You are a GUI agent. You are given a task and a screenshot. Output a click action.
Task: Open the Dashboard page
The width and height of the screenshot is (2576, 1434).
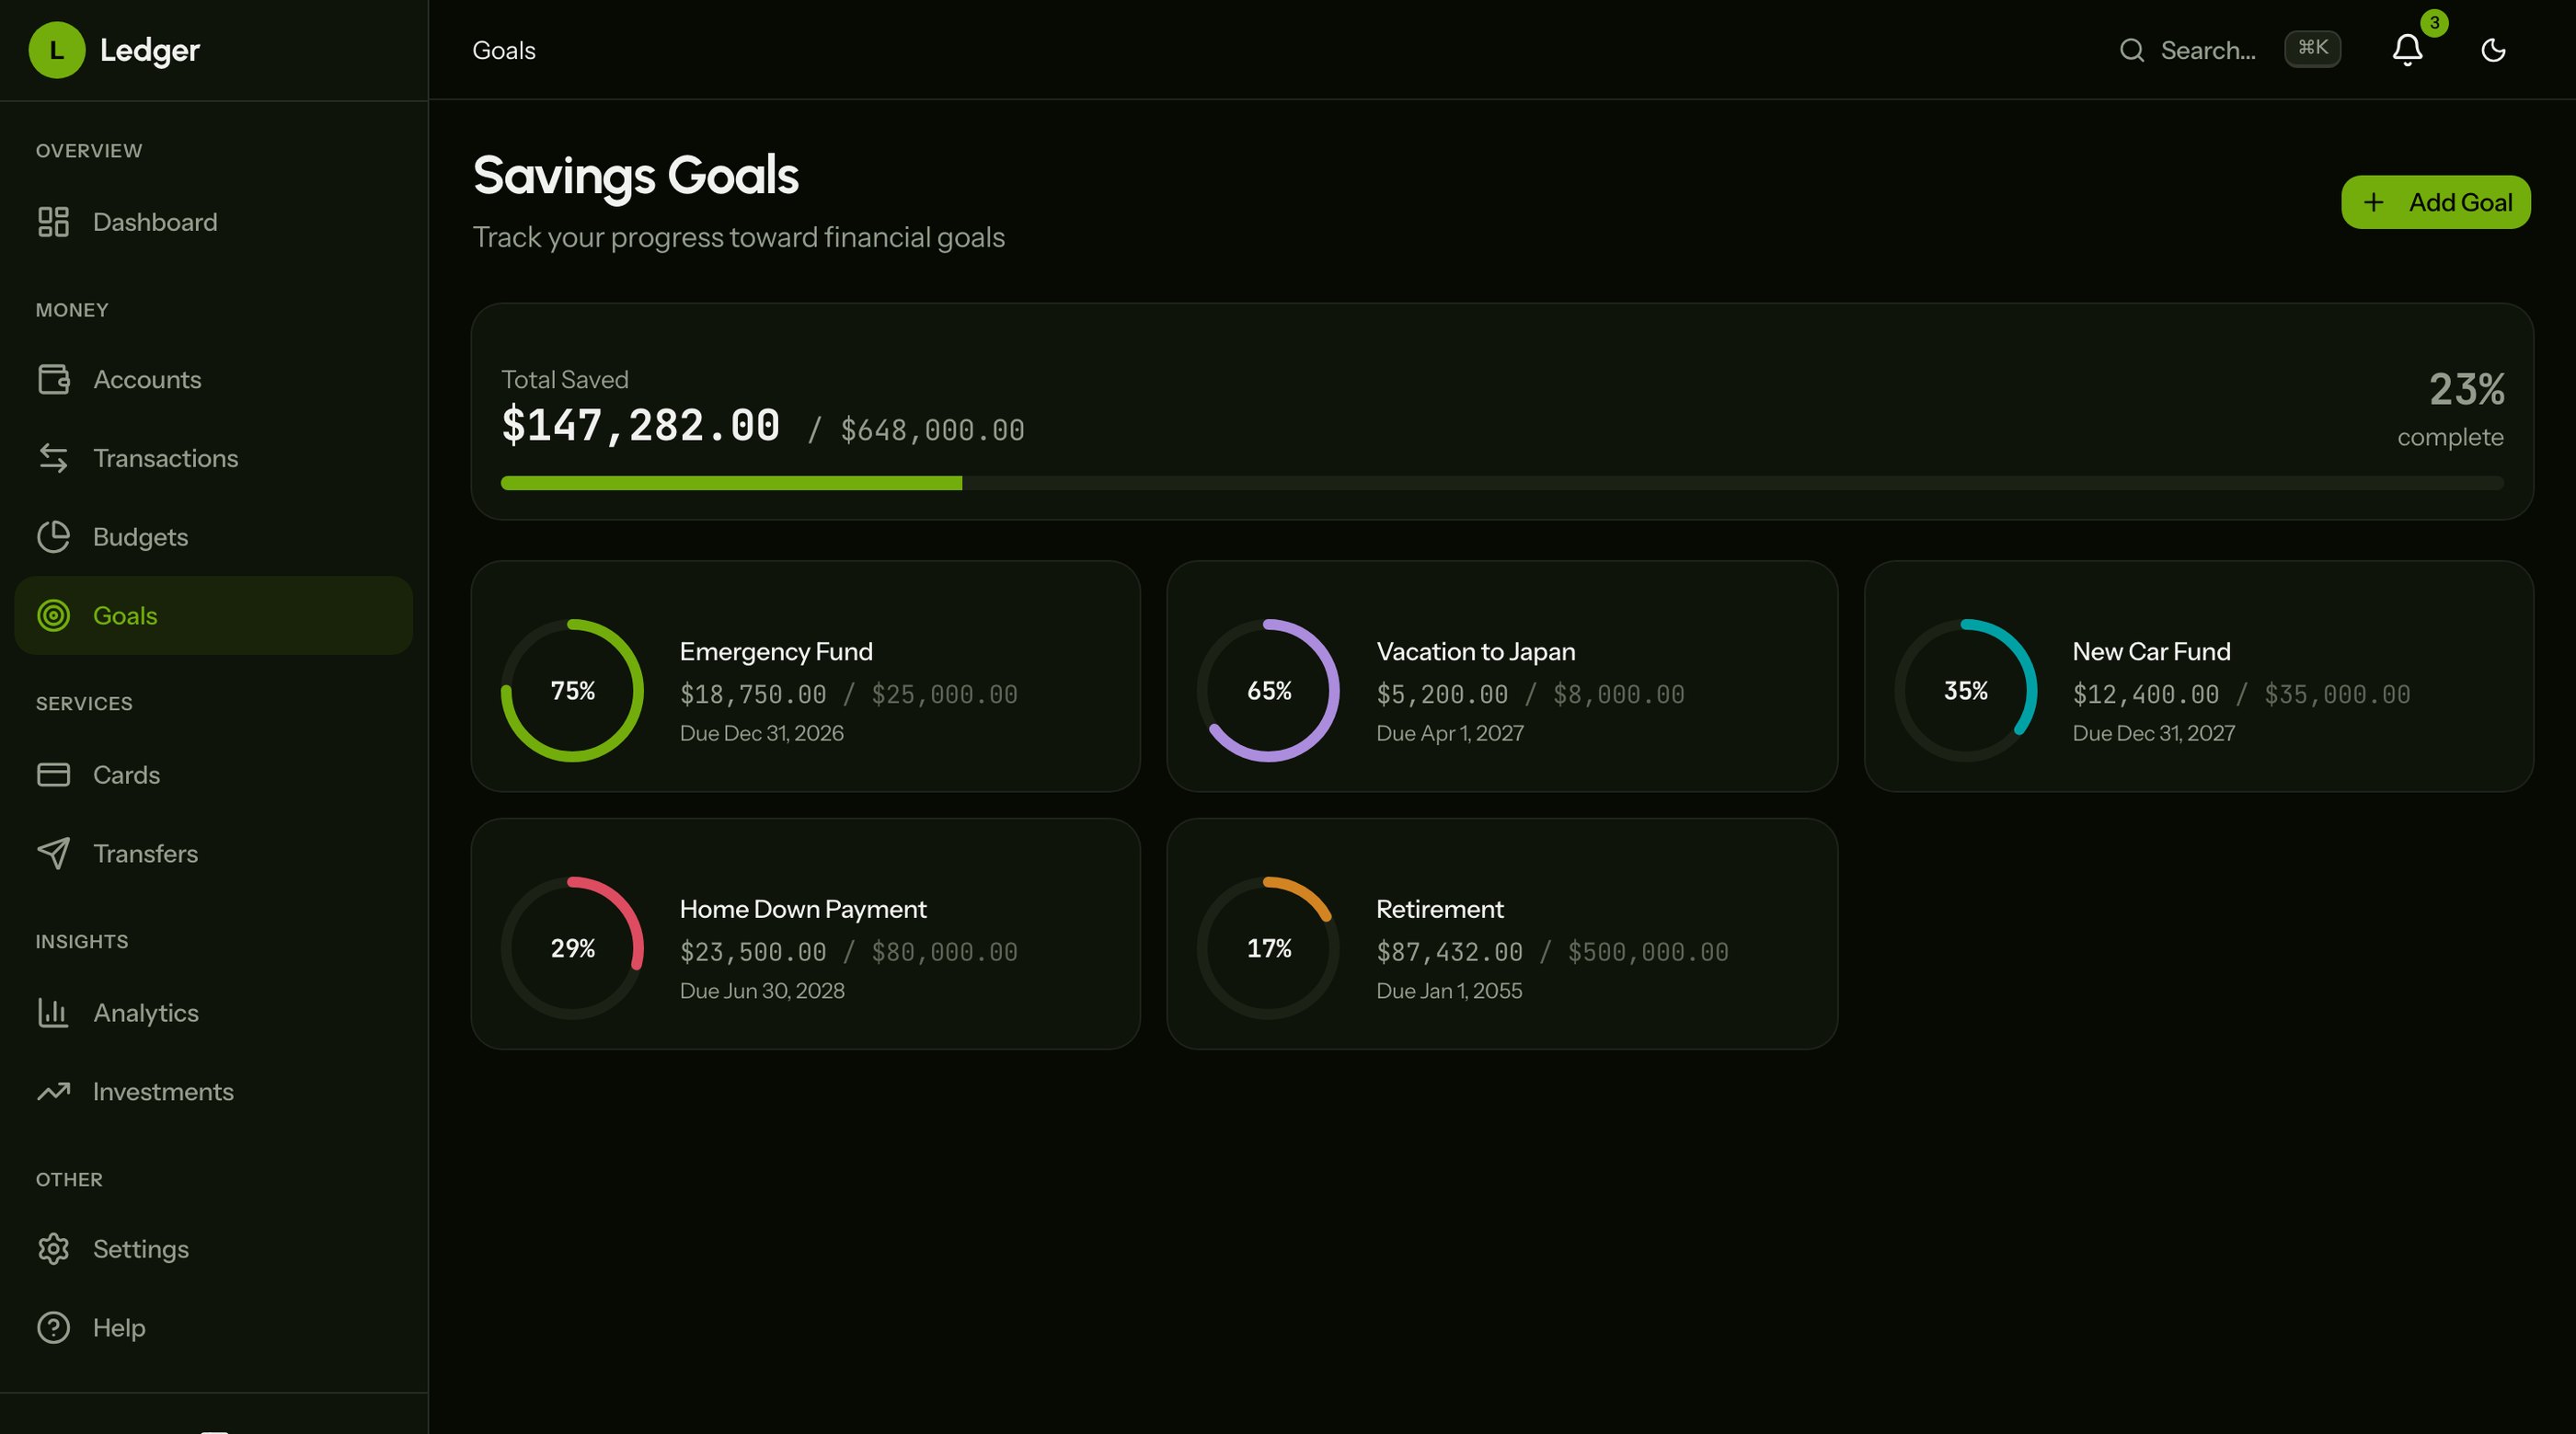(214, 222)
